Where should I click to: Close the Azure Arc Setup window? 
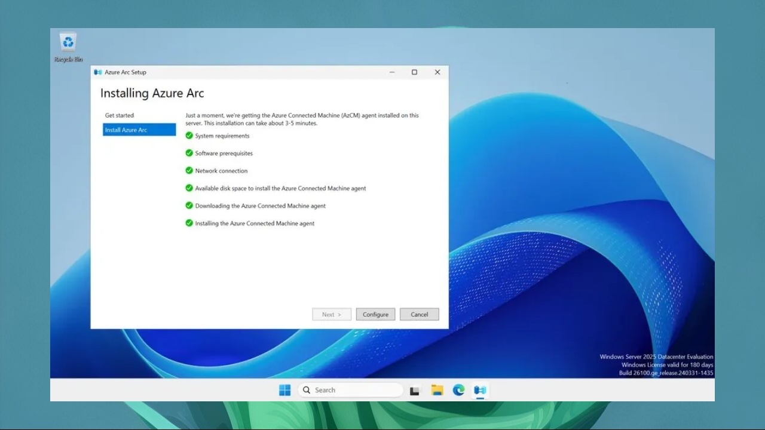point(437,72)
